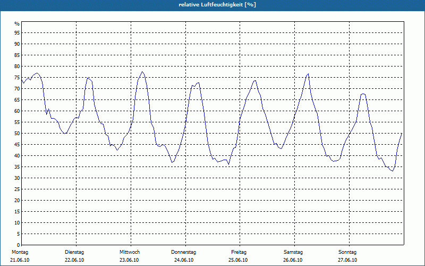
Task: Click the y-axis value '25'
Action: 17,189
